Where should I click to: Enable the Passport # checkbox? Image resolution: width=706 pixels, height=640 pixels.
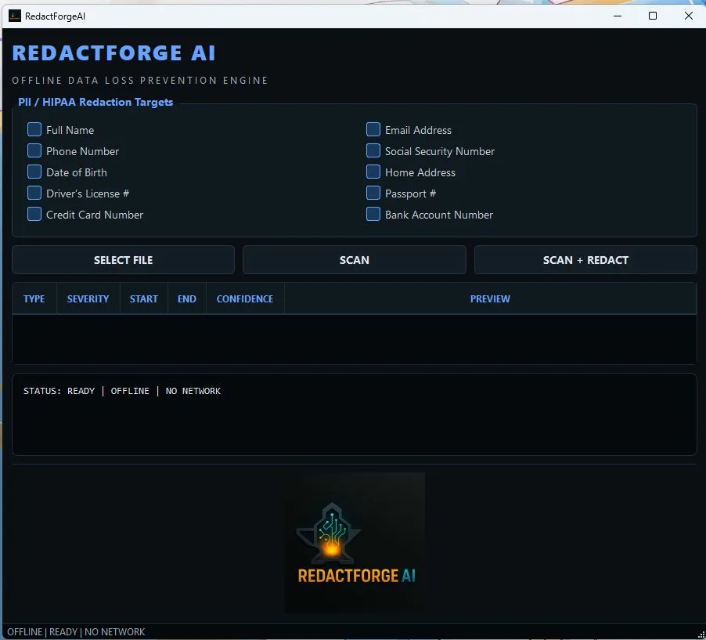[373, 193]
